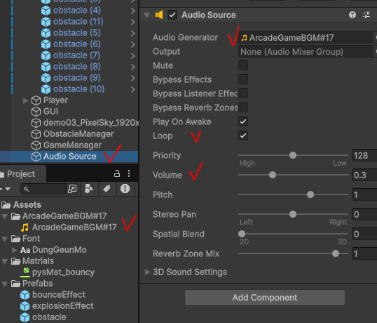377x323 pixels.
Task: Click the Volume value field showing 0.3
Action: tap(364, 175)
